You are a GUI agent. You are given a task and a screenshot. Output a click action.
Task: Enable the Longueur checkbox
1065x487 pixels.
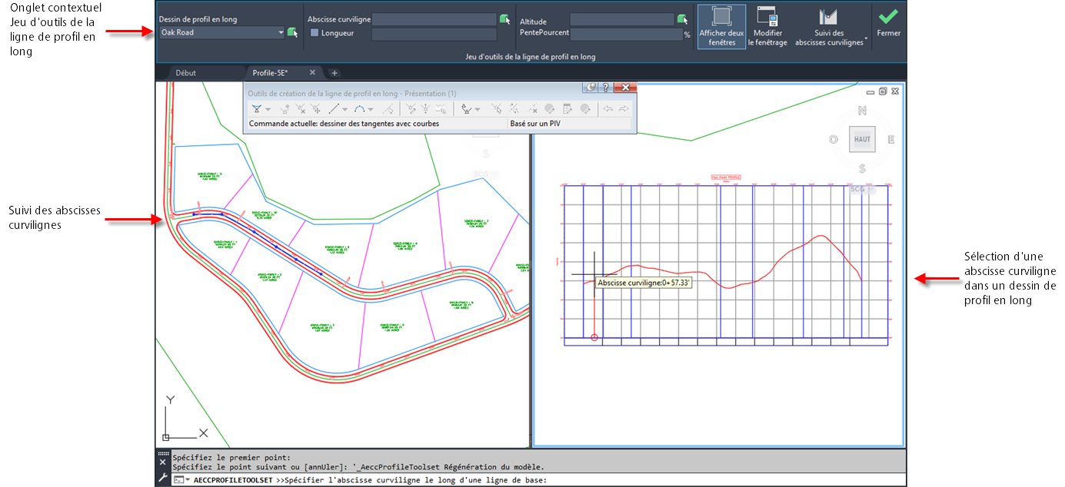(x=315, y=33)
